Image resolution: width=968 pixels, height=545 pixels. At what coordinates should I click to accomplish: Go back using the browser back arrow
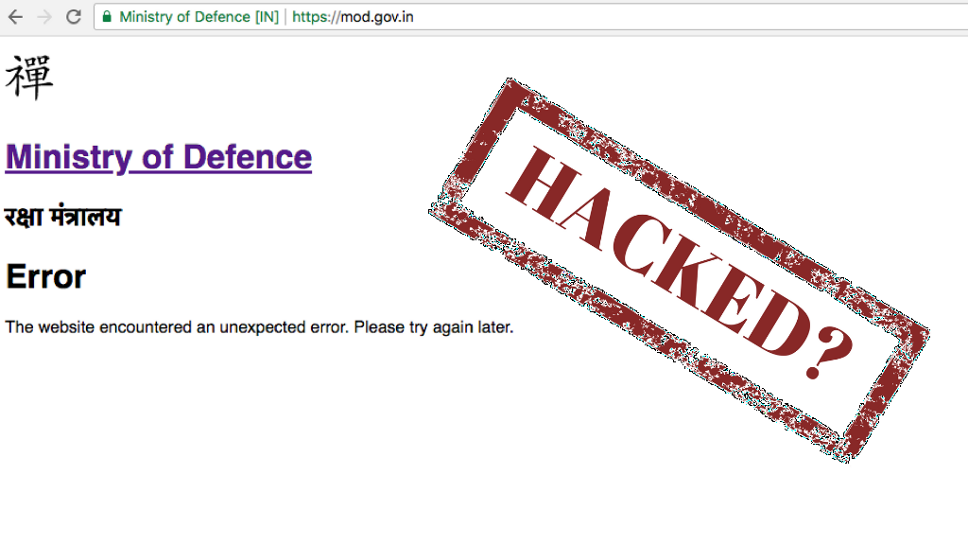click(x=15, y=17)
